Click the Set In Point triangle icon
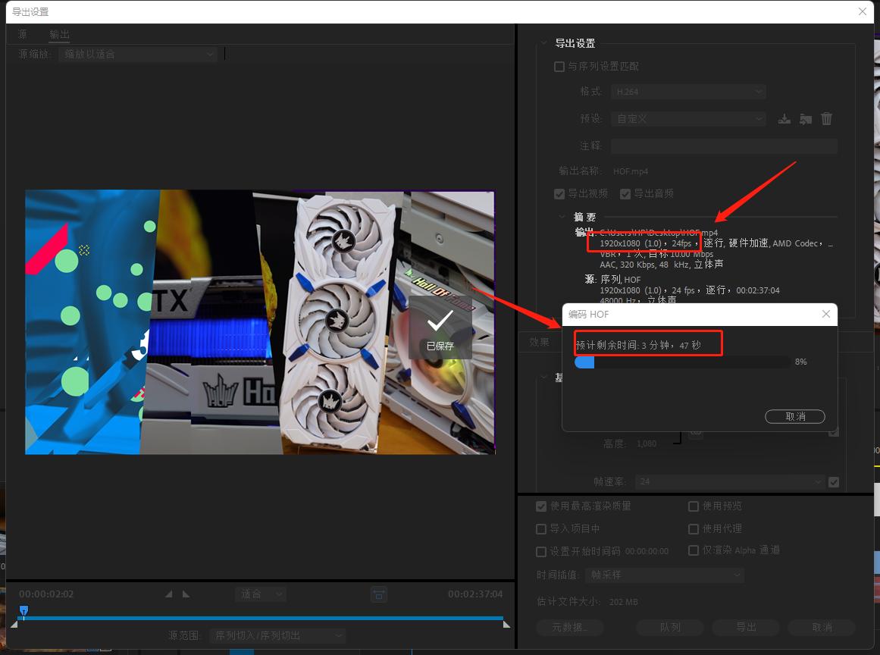 tap(168, 594)
